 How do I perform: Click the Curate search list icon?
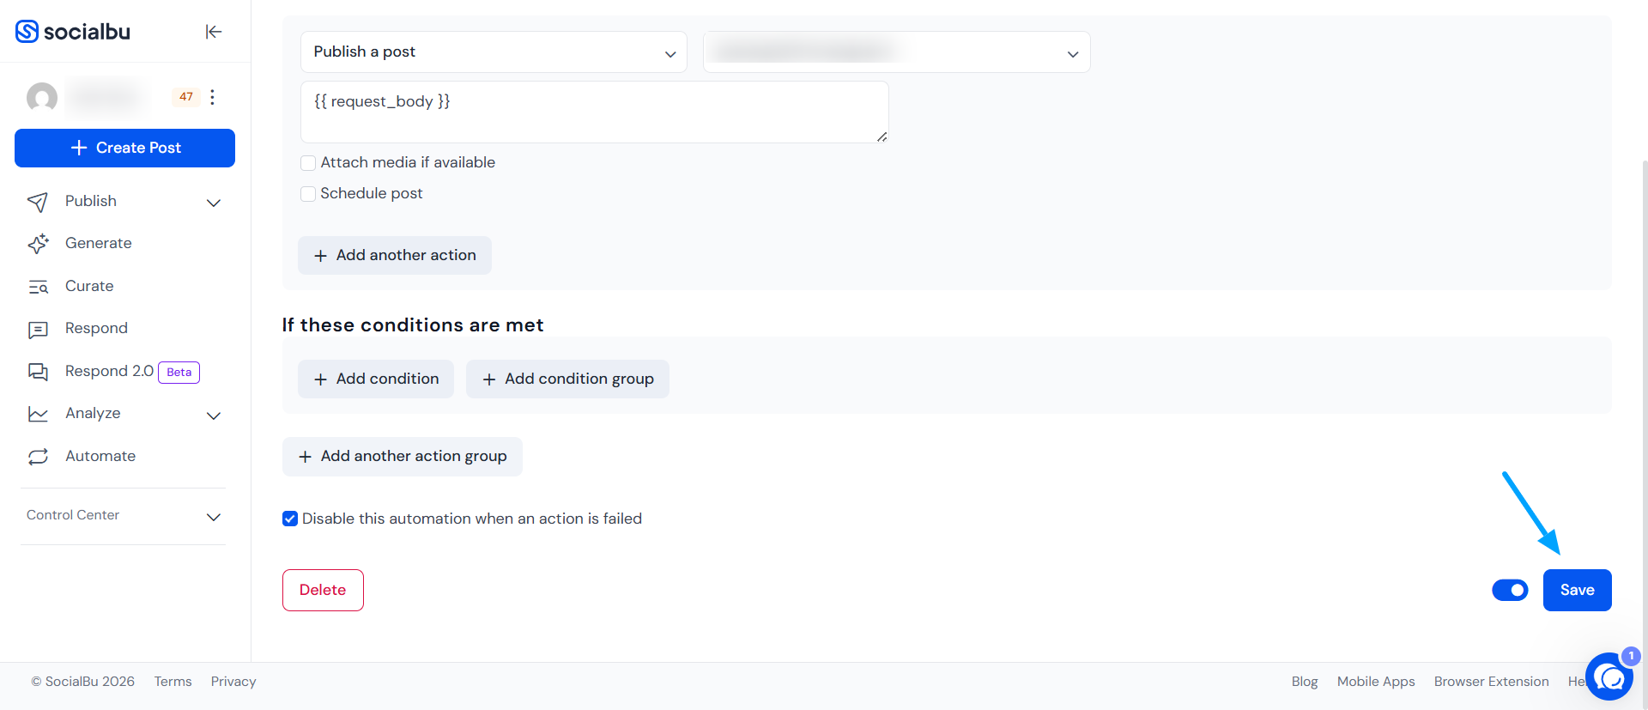[38, 287]
